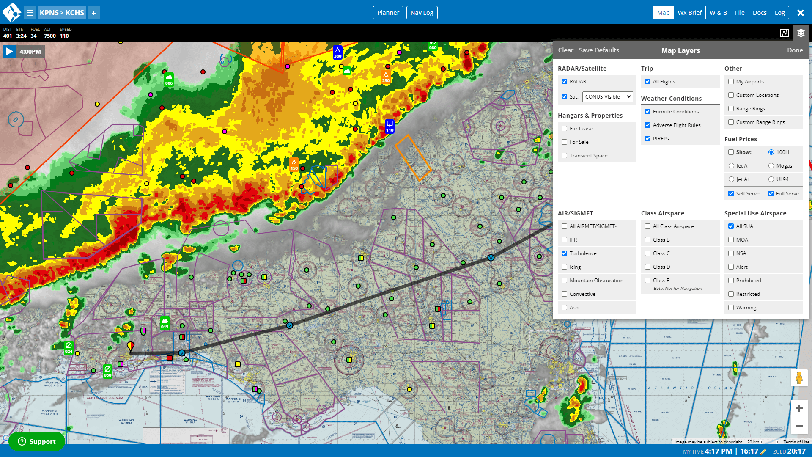
Task: Click Save Defaults for map layers
Action: pos(599,50)
